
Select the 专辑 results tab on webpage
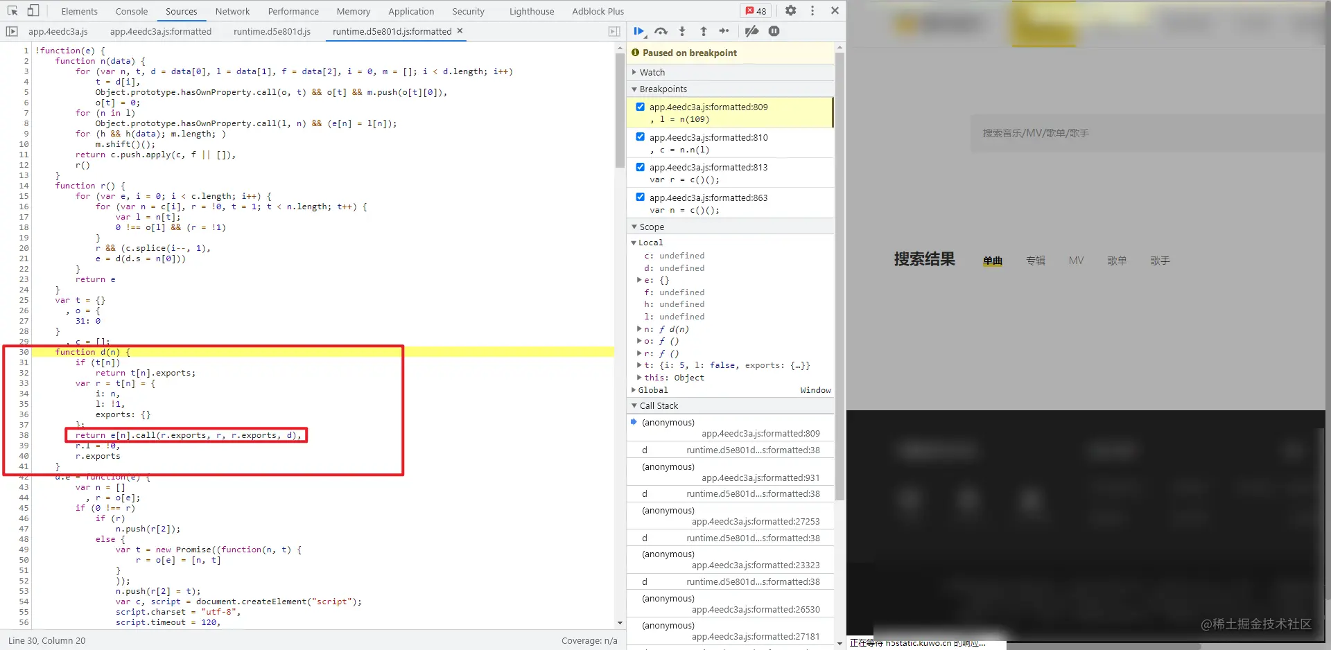[1036, 261]
